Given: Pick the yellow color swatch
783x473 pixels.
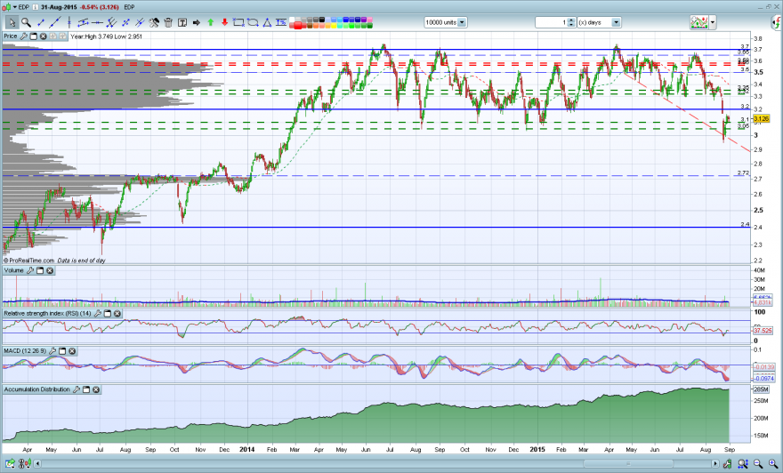Looking at the screenshot, I should (x=333, y=26).
